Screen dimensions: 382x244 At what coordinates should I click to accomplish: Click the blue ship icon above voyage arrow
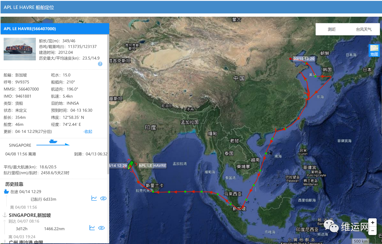click(53, 141)
